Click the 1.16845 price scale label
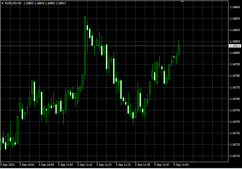Image resolution: width=242 pixels, height=169 pixels. point(234,7)
